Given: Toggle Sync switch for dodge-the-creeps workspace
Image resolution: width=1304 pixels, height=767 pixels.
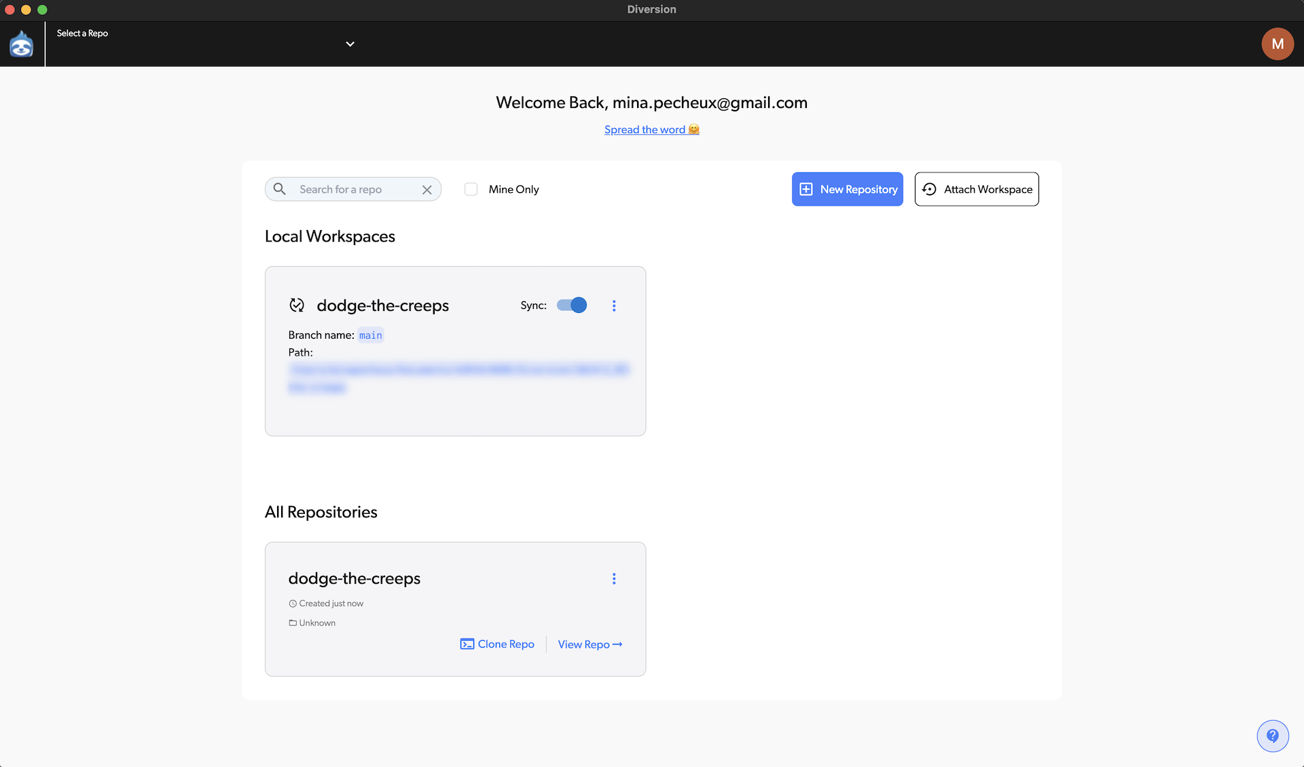Looking at the screenshot, I should pos(572,305).
